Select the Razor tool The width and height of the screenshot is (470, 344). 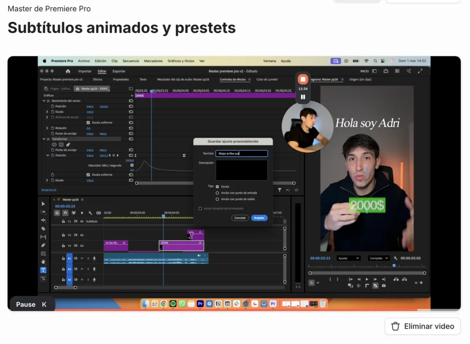[x=43, y=228]
